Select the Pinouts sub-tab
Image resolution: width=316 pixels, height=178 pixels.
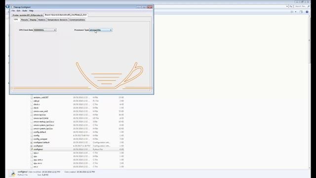[x=24, y=20]
